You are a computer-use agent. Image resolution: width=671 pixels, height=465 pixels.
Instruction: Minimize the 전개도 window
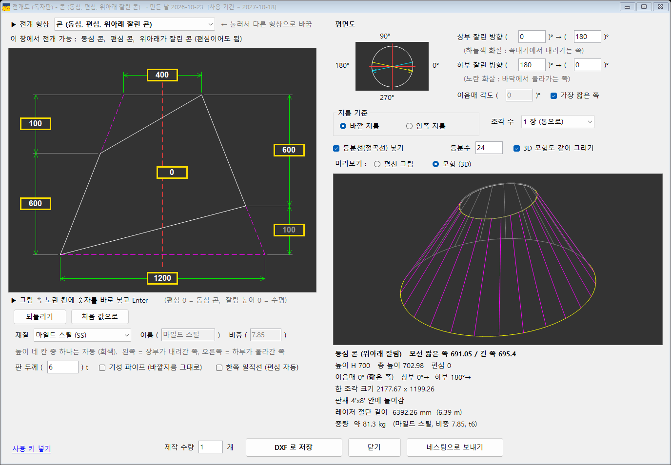[627, 7]
